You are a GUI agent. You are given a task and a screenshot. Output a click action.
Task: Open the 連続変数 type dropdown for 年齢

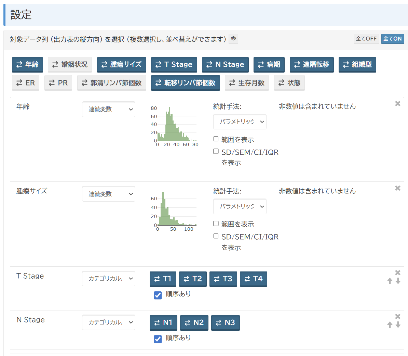pos(109,110)
